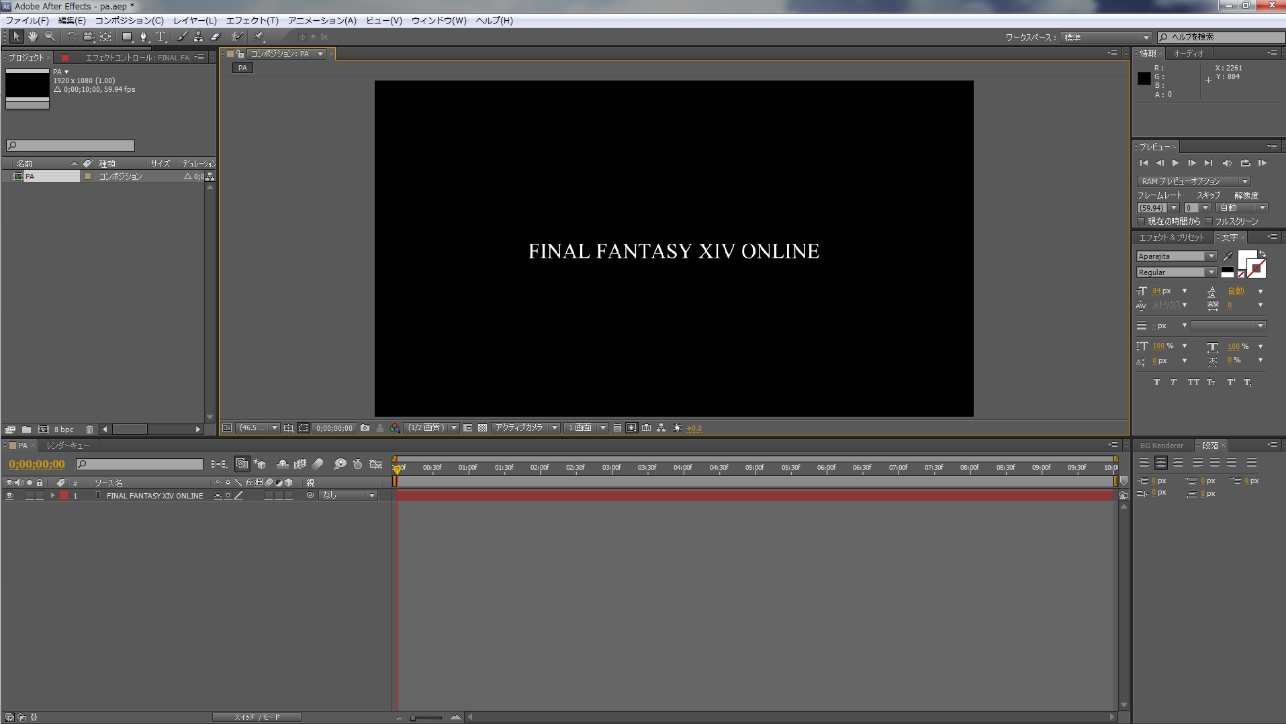
Task: Create a new folder in Project panel
Action: (26, 429)
